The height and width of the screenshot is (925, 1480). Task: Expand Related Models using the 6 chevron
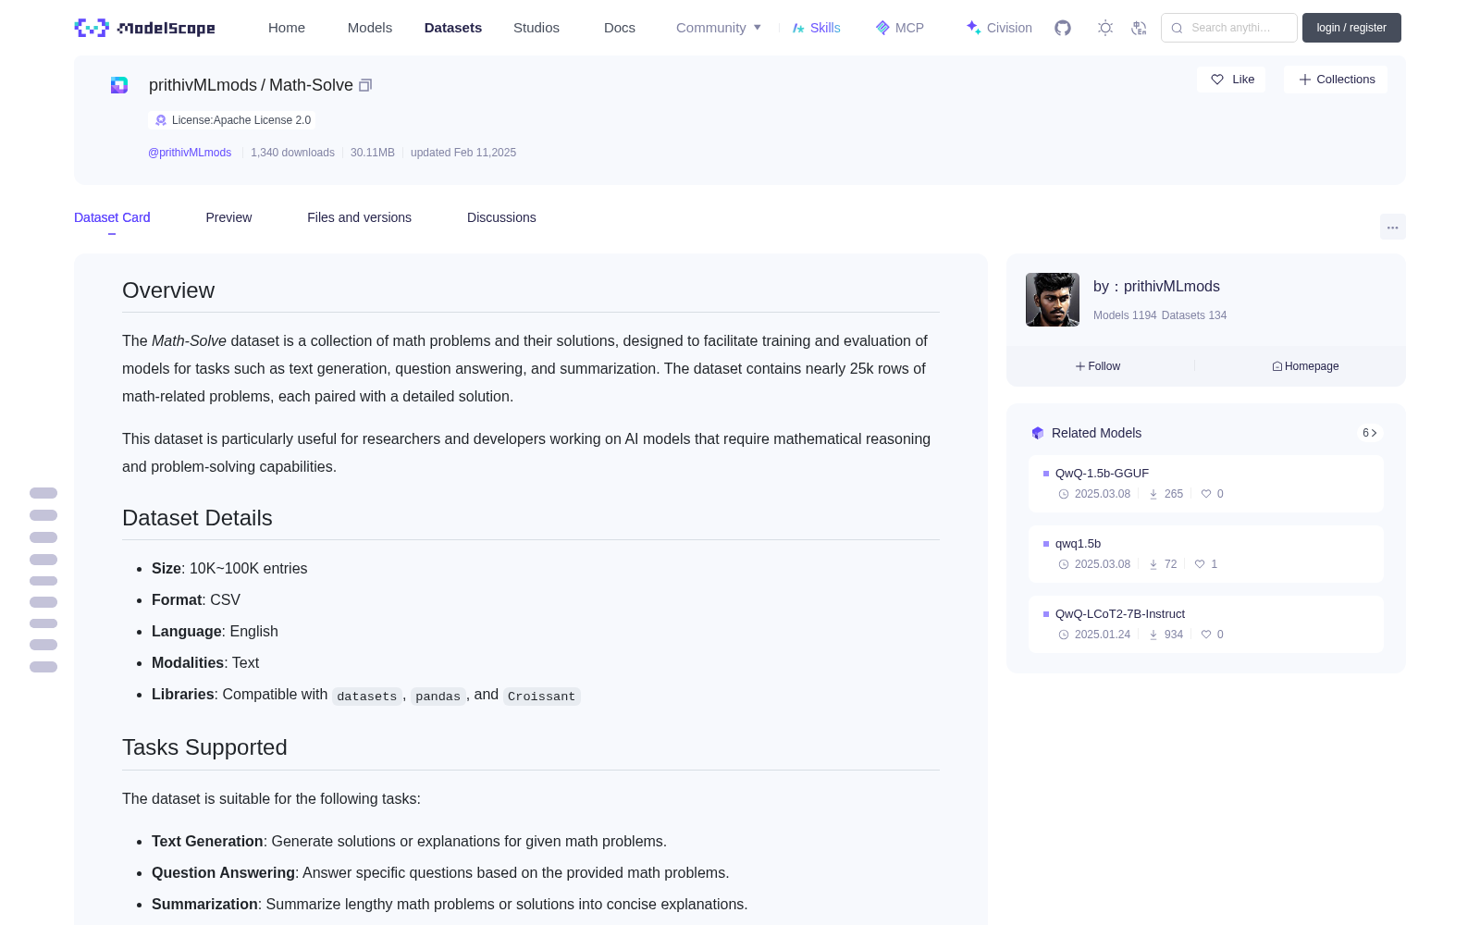pos(1370,433)
